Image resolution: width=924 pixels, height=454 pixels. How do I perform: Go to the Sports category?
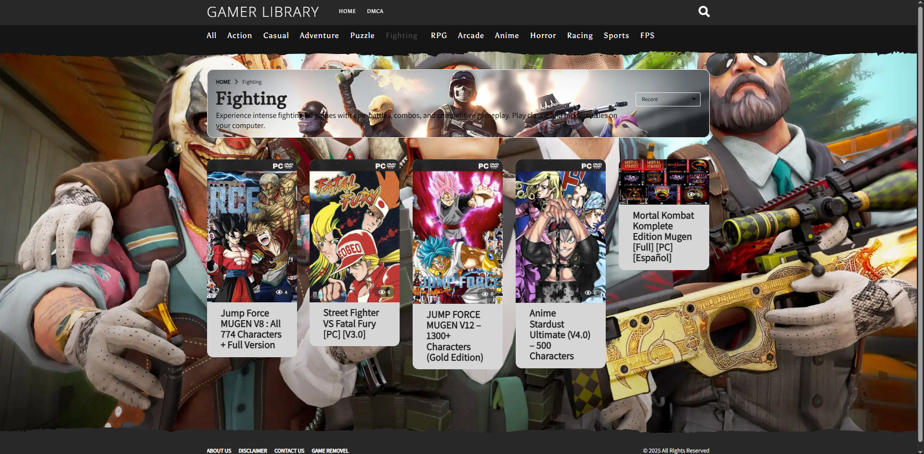[616, 36]
